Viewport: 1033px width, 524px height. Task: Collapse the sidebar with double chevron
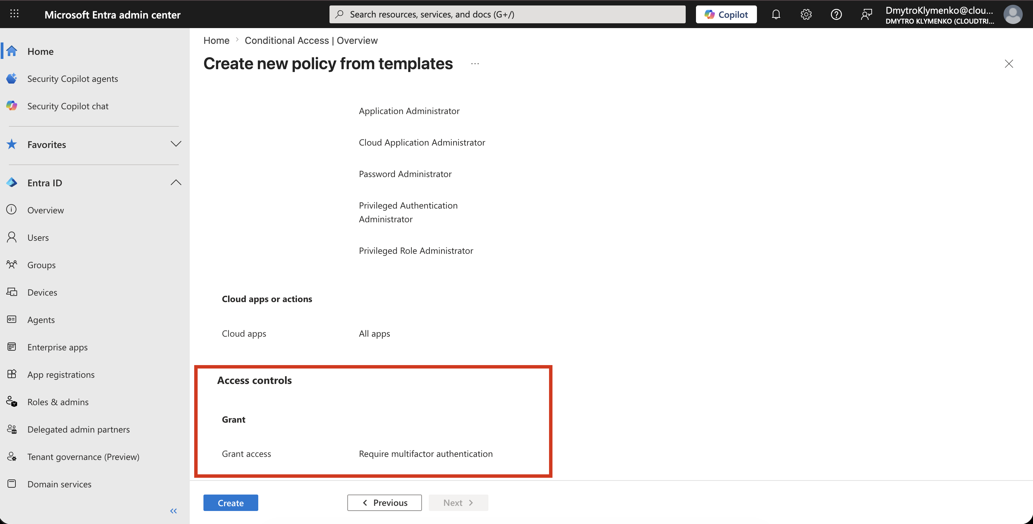174,511
